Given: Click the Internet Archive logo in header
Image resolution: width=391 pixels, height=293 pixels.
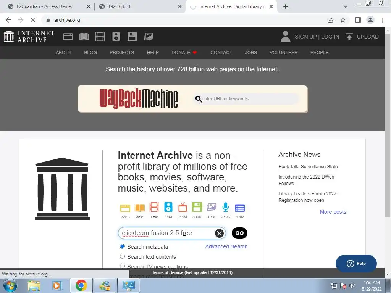Looking at the screenshot, I should pyautogui.click(x=29, y=37).
